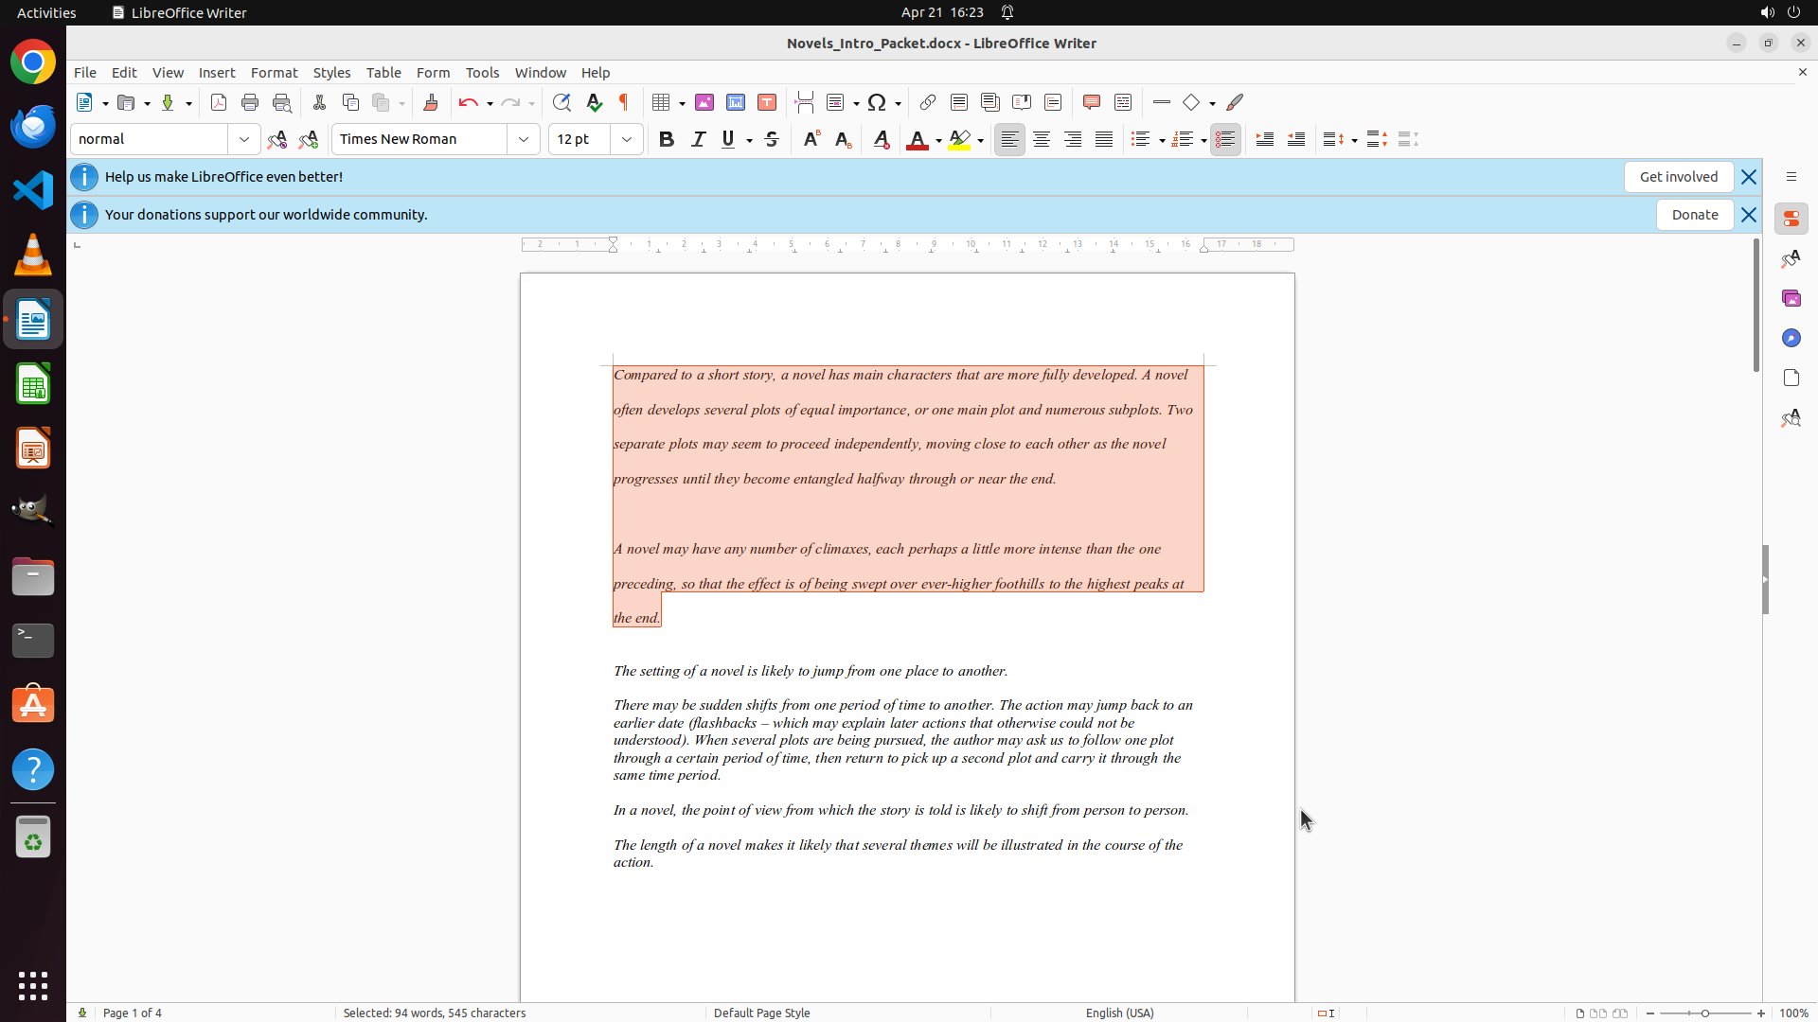
Task: Expand the paragraph style dropdown
Action: (244, 139)
